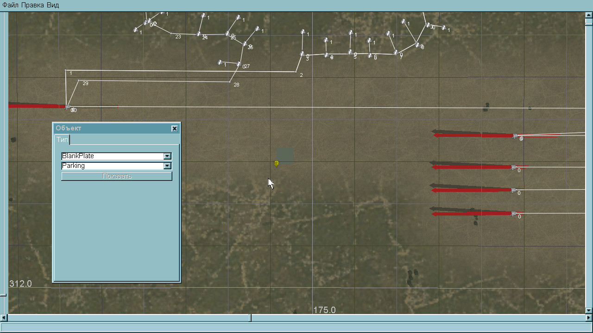Select route waypoint 23 on the map

[x=171, y=33]
